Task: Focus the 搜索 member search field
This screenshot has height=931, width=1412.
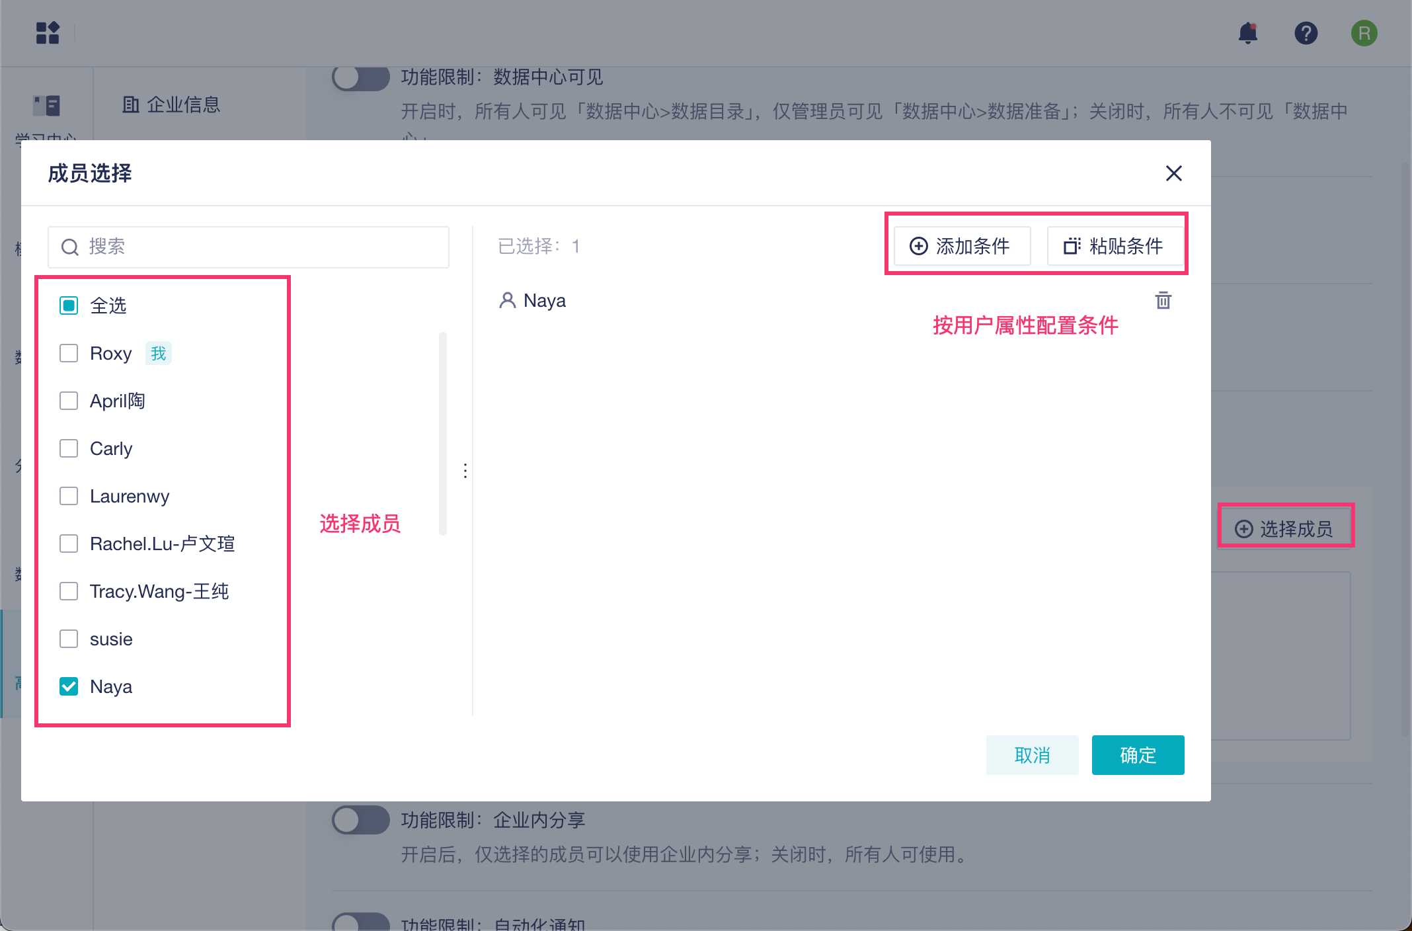Action: click(x=264, y=247)
